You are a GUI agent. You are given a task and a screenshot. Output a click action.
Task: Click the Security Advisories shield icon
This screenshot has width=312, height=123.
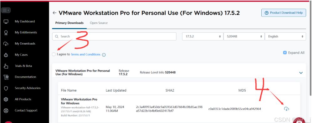[6, 88]
